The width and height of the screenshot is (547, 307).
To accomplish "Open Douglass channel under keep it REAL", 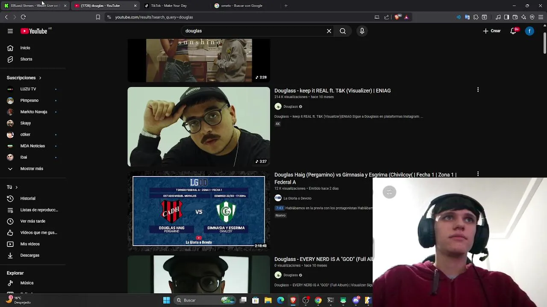I will click(x=290, y=107).
